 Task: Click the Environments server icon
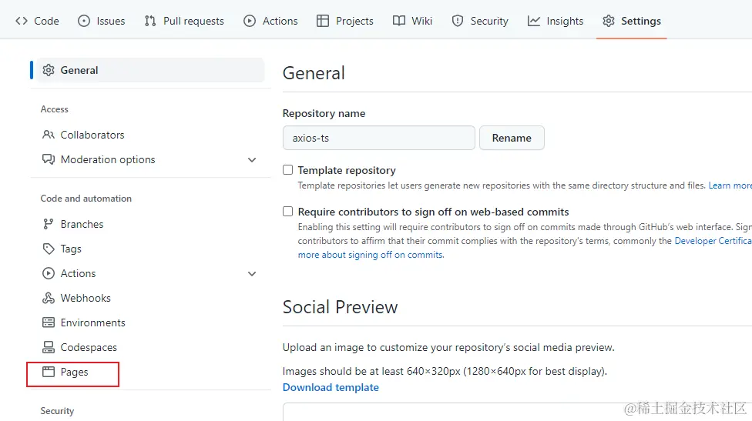(49, 322)
